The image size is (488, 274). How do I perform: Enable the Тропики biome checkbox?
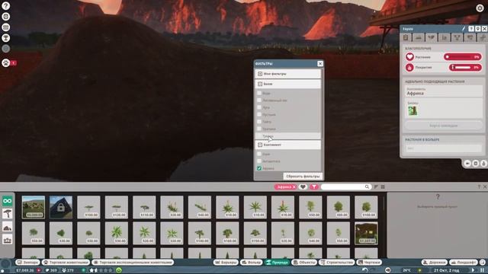(259, 129)
